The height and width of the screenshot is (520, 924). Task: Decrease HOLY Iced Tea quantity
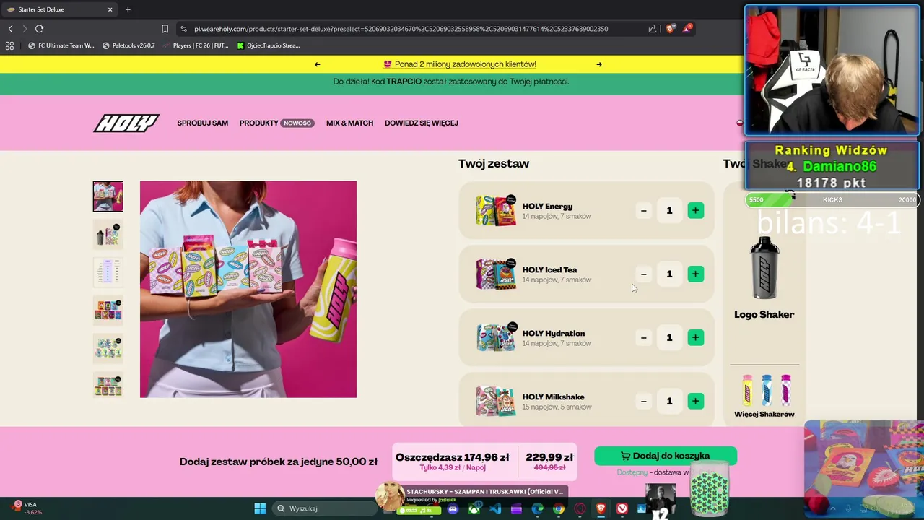click(643, 274)
